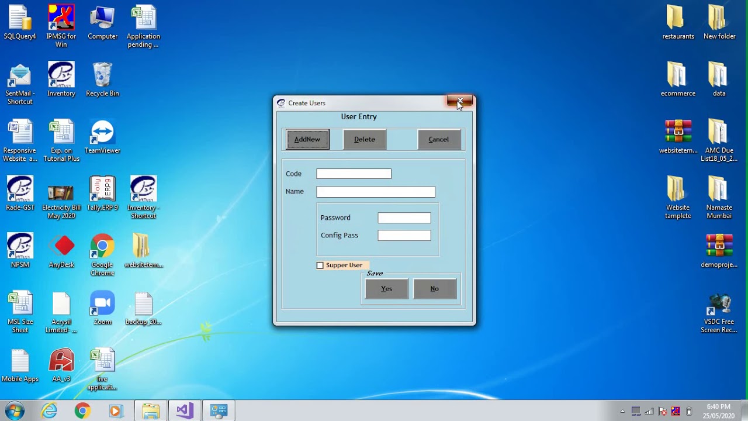
Task: Click the Delete button in Create Users
Action: pos(365,139)
